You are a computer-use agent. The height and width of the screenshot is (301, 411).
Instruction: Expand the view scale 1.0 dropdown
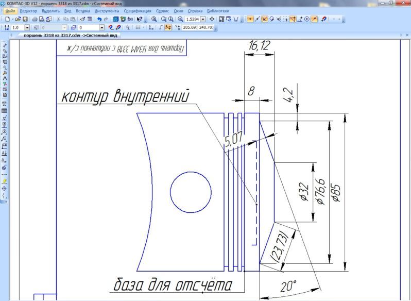tap(27, 27)
